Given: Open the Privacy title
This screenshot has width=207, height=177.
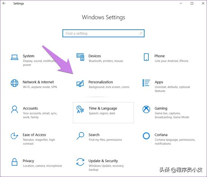Looking at the screenshot, I should pos(28,161).
